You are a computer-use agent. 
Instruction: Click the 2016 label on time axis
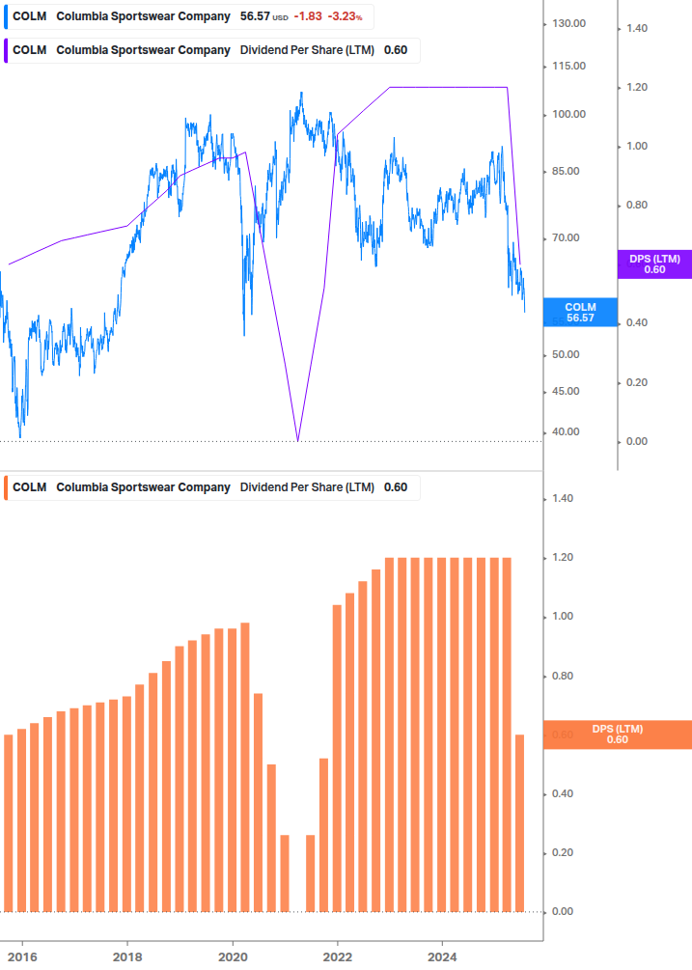(x=22, y=957)
